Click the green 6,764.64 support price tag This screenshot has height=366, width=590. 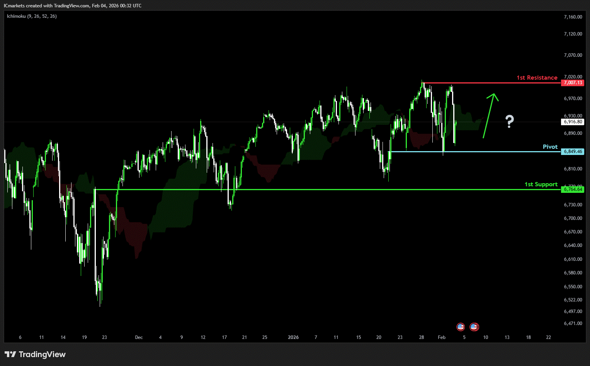[573, 189]
